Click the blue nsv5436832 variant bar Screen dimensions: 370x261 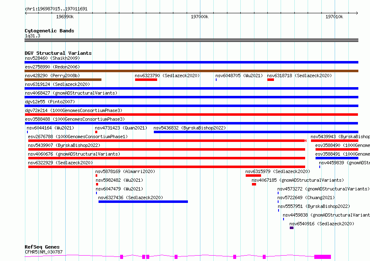[256, 132]
